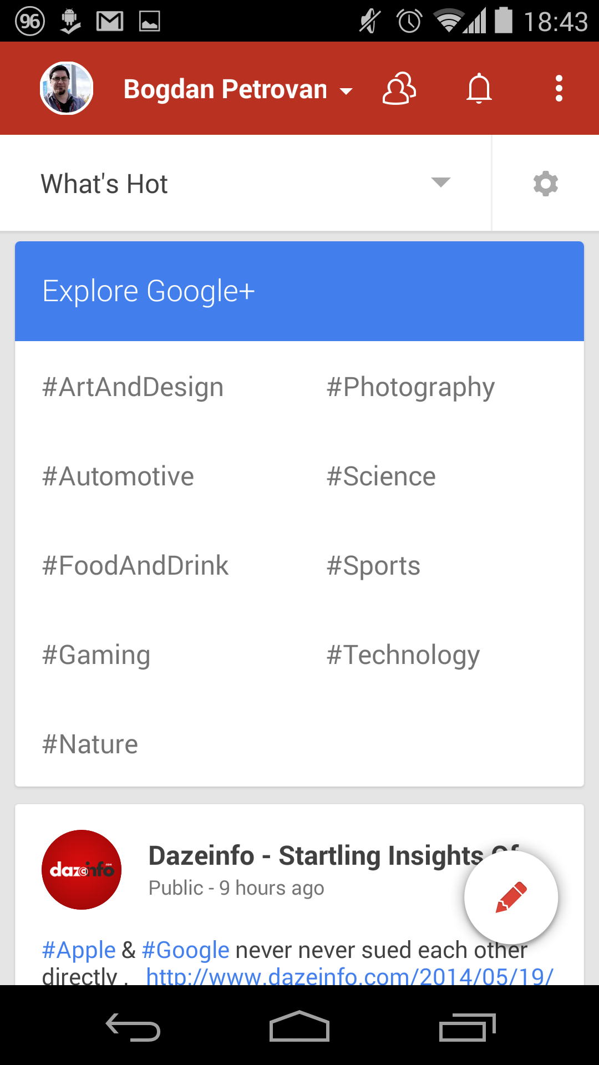This screenshot has height=1065, width=599.
Task: Tap the #Technology hashtag
Action: click(x=403, y=655)
